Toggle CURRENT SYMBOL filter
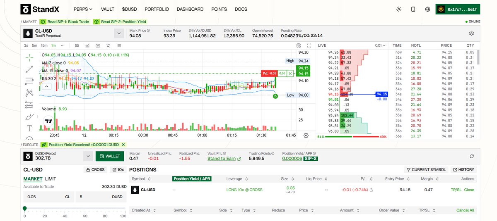Viewport: 497px width, 221px height. click(x=426, y=169)
